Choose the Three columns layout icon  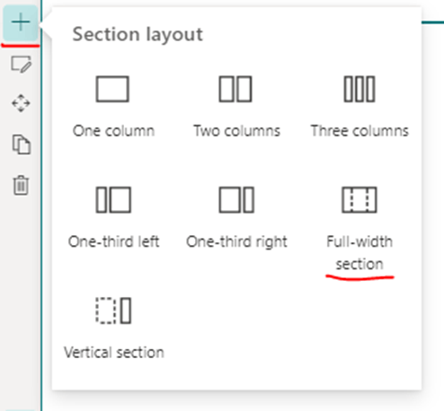[360, 89]
